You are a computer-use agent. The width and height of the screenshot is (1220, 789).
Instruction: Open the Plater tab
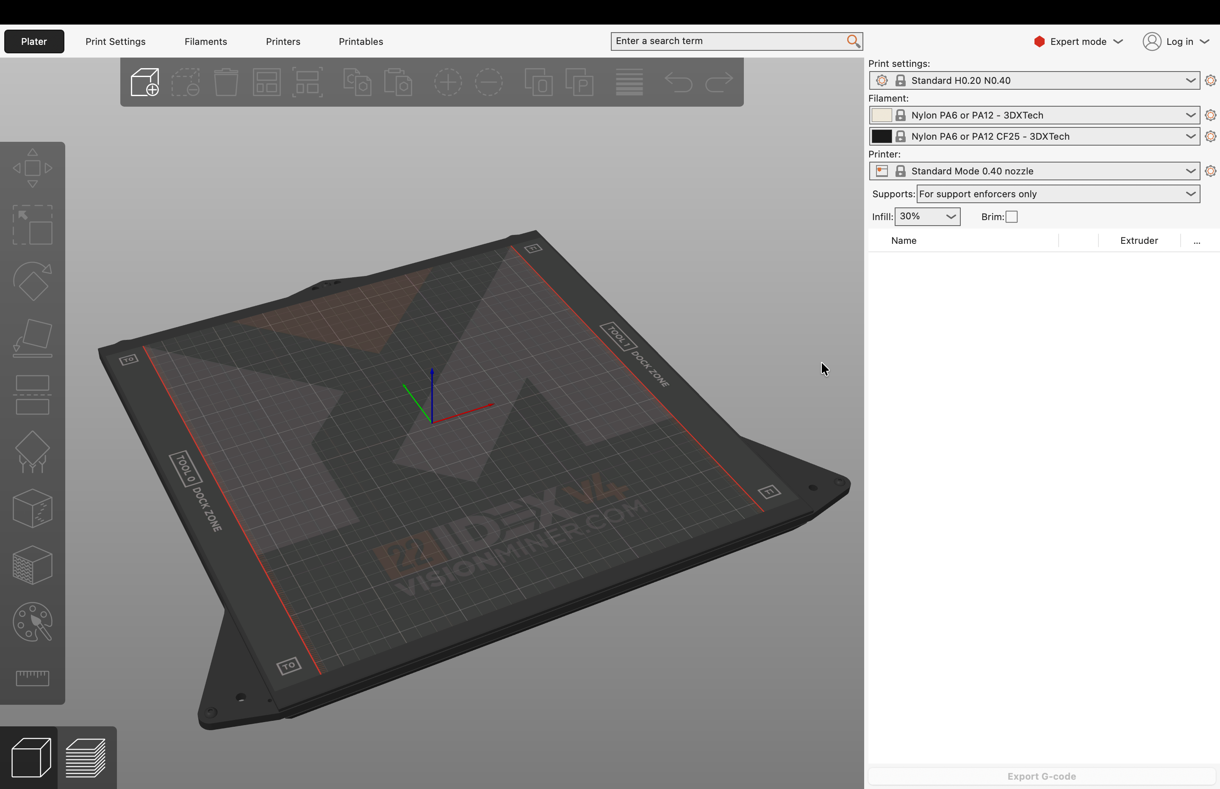point(34,41)
